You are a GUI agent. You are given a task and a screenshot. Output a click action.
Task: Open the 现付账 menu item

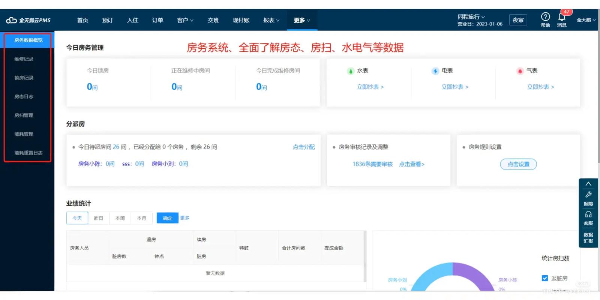pyautogui.click(x=241, y=20)
